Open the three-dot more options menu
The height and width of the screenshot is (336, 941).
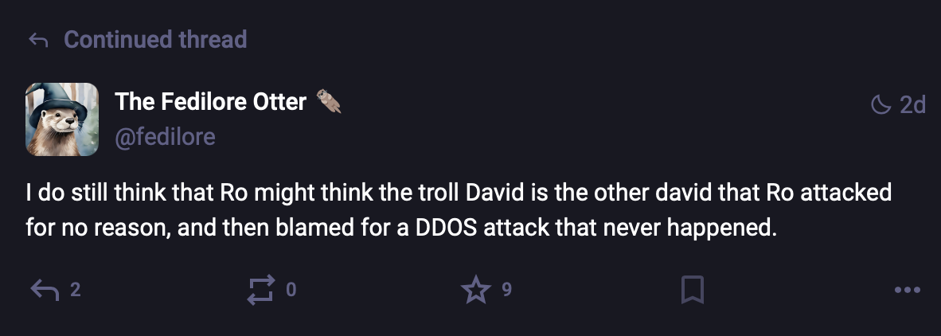(907, 291)
